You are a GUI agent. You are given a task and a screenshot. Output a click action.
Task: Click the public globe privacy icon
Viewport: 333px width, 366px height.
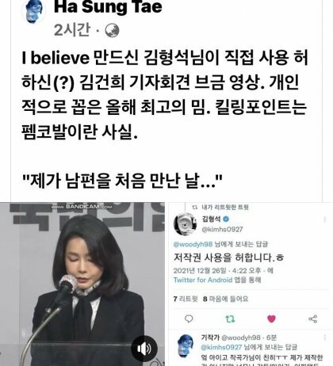(x=112, y=31)
